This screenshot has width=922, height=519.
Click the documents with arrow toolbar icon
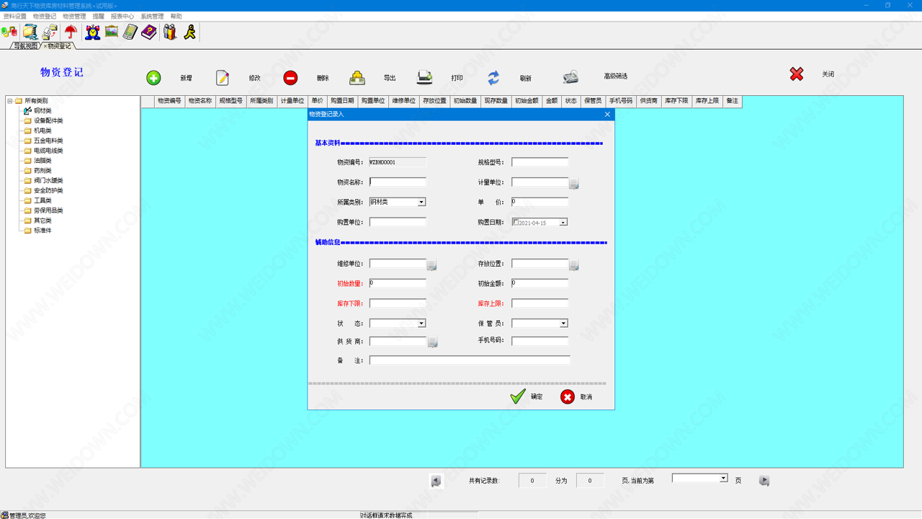pos(50,32)
